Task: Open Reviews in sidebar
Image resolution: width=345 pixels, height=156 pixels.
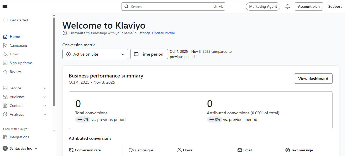Action: [16, 72]
